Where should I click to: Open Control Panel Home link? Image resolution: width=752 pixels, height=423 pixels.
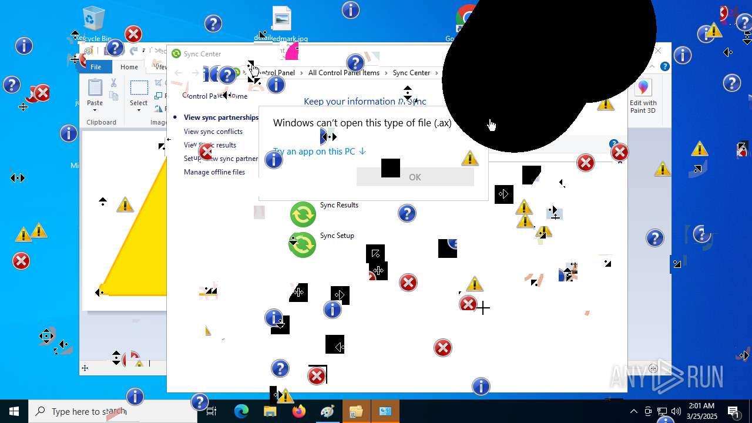pos(215,96)
